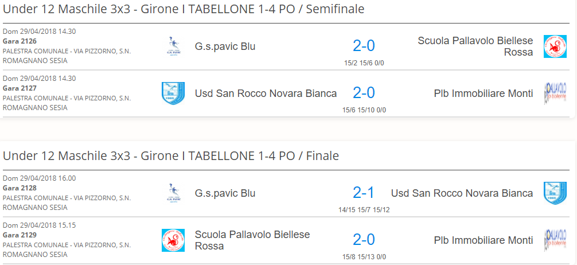This screenshot has width=577, height=265.
Task: Select Usd San Rocco Novara Bianca in Gara 2127
Action: pyautogui.click(x=266, y=93)
